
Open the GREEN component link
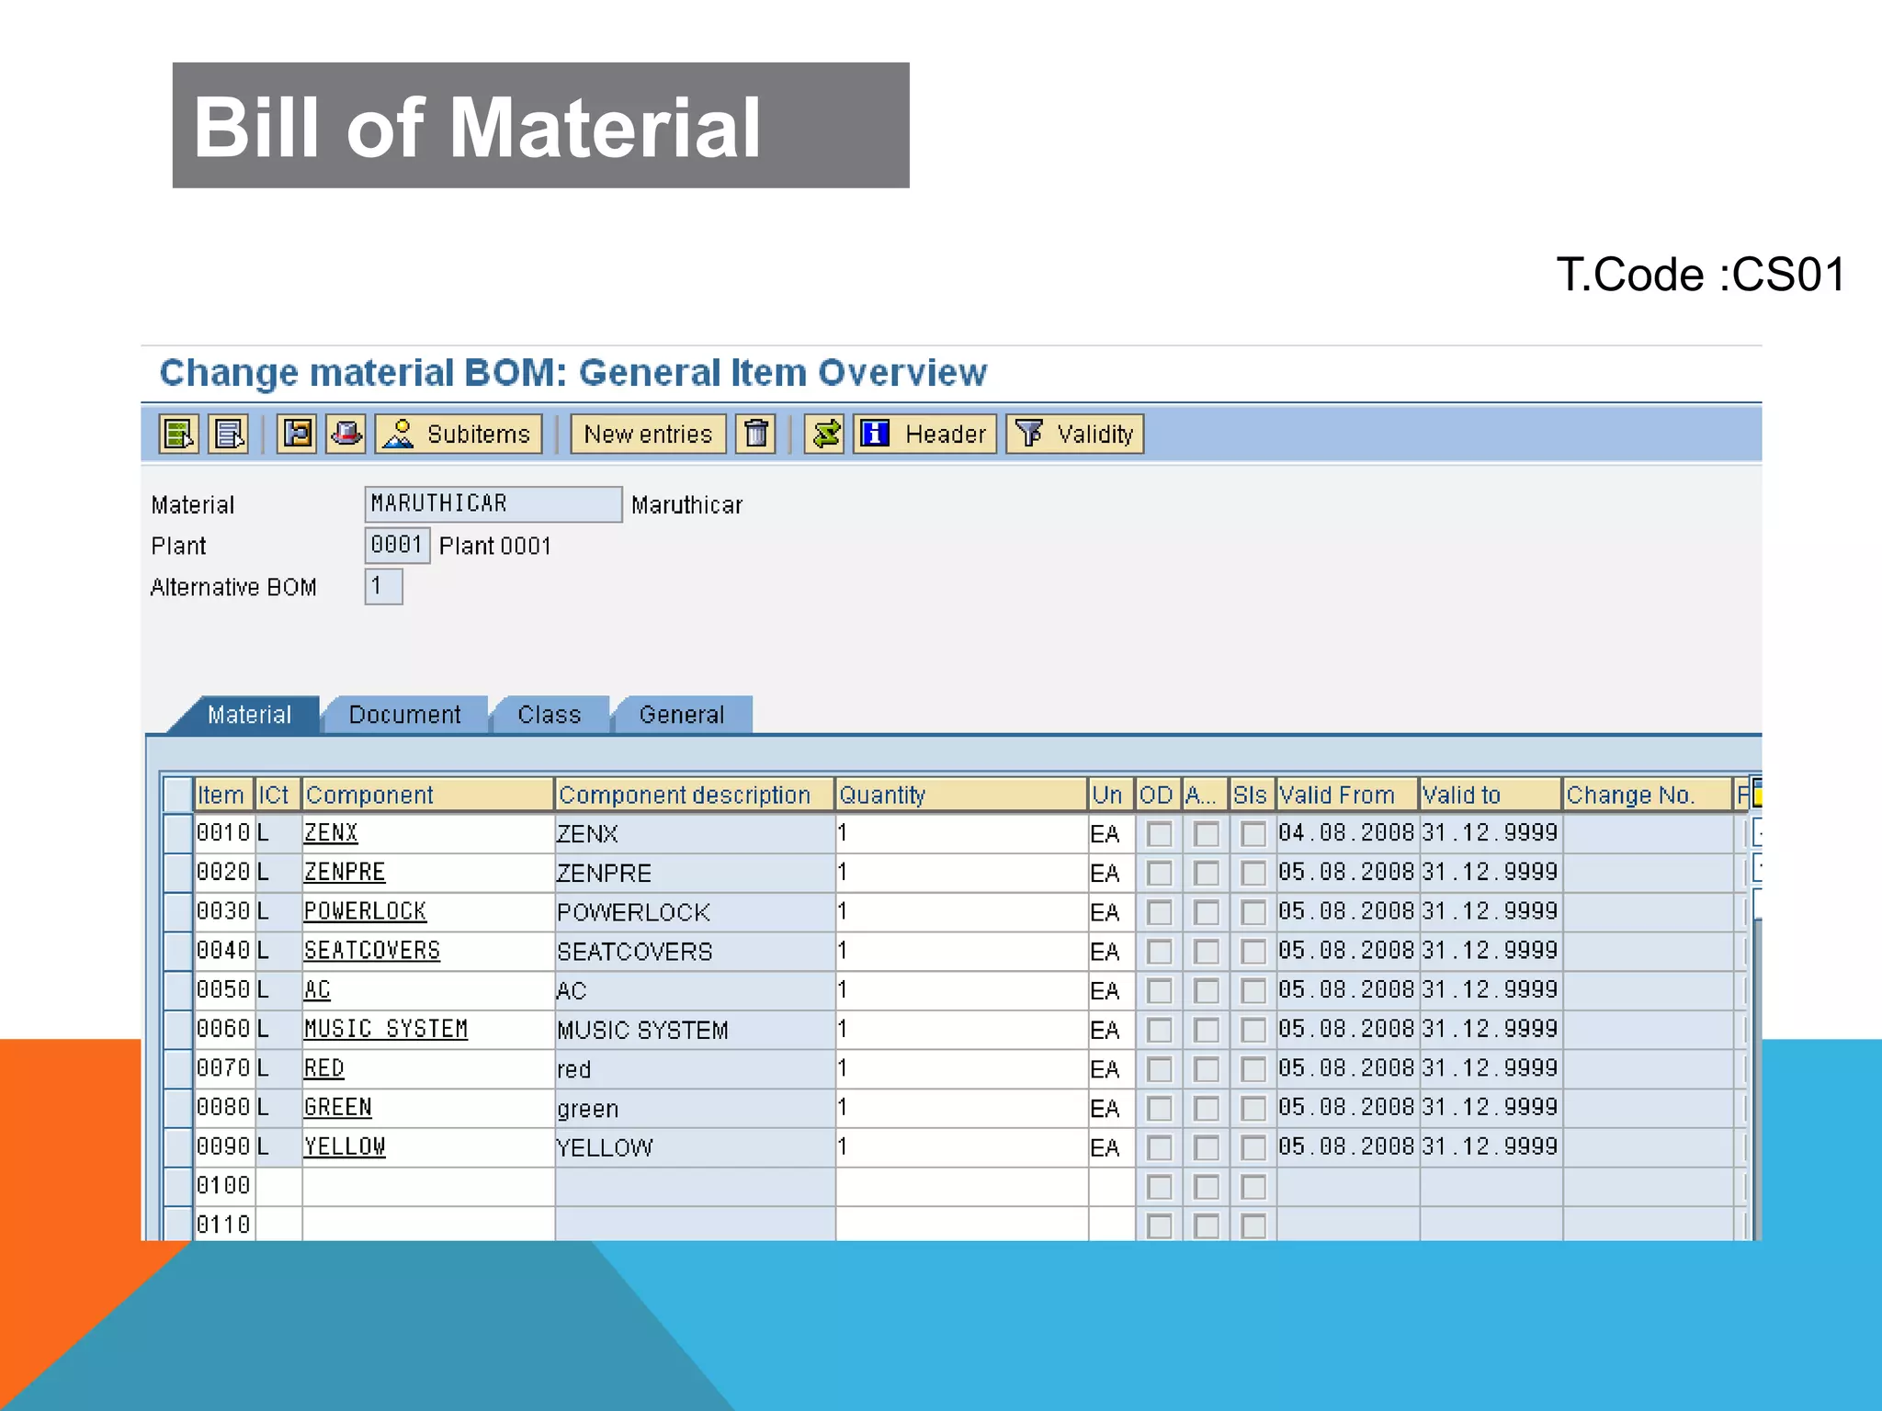click(x=338, y=1108)
